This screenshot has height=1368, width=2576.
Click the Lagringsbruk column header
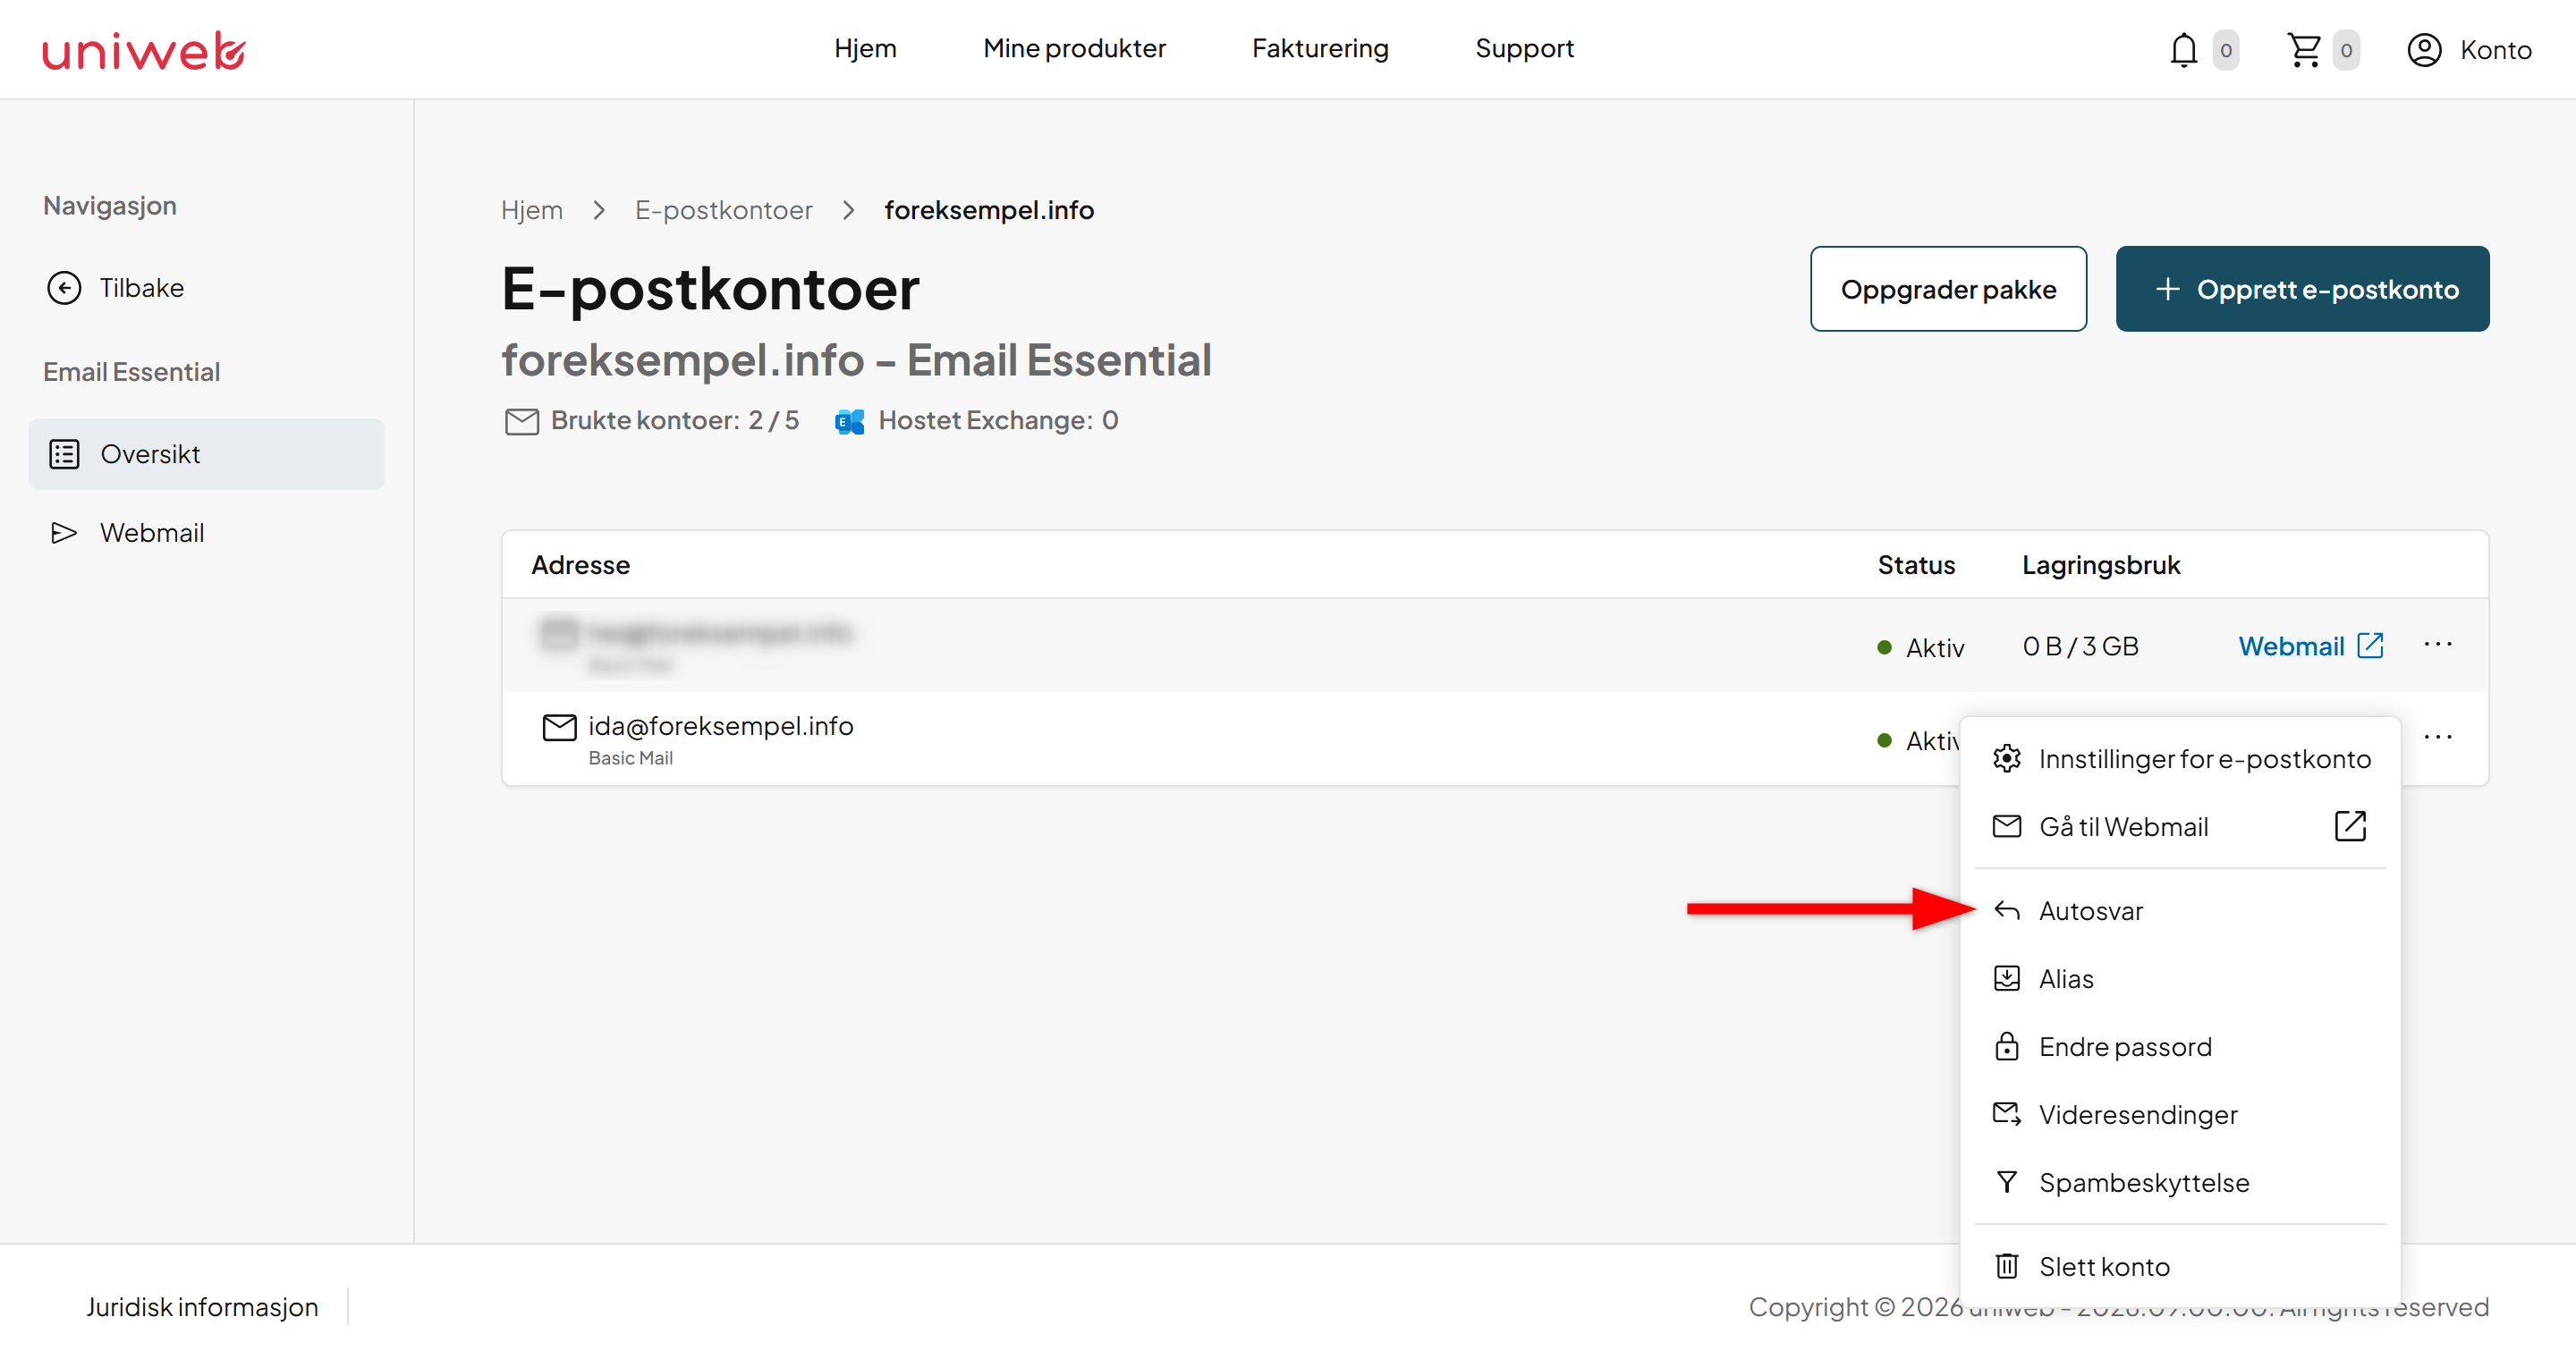click(2101, 565)
